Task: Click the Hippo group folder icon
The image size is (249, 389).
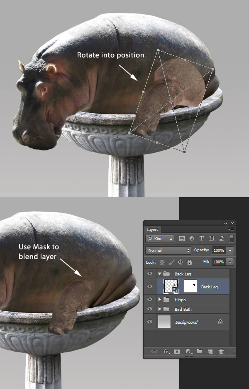Action: click(166, 300)
